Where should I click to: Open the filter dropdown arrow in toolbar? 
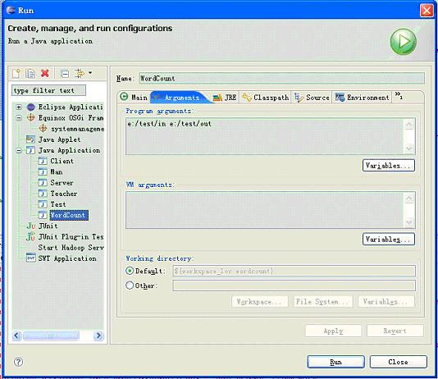[90, 73]
